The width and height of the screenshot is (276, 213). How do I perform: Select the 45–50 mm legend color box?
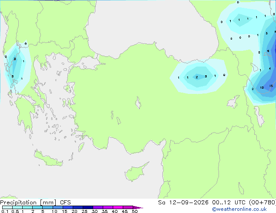point(128,207)
